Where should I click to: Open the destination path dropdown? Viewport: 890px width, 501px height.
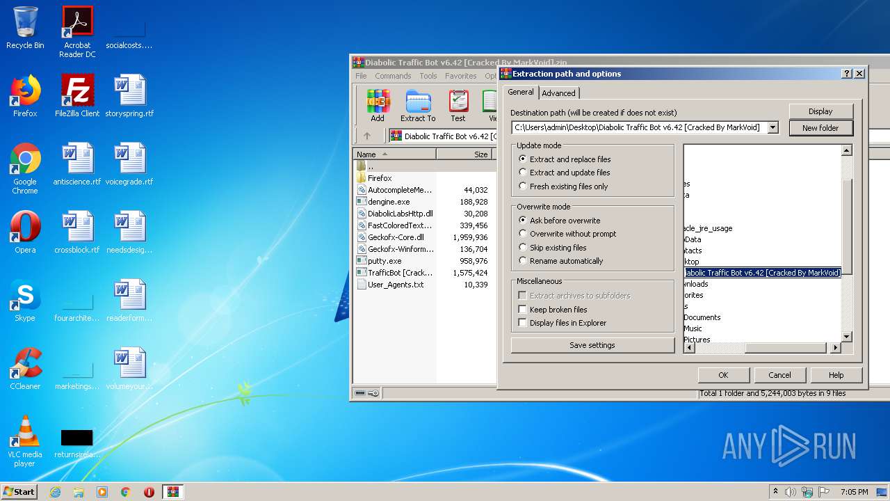pyautogui.click(x=772, y=127)
